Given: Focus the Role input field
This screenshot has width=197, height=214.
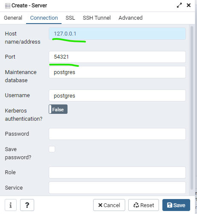Looking at the screenshot, I should (x=117, y=172).
